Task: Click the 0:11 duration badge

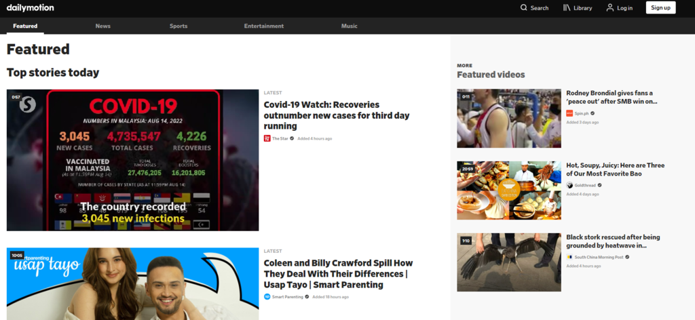Action: [x=466, y=96]
